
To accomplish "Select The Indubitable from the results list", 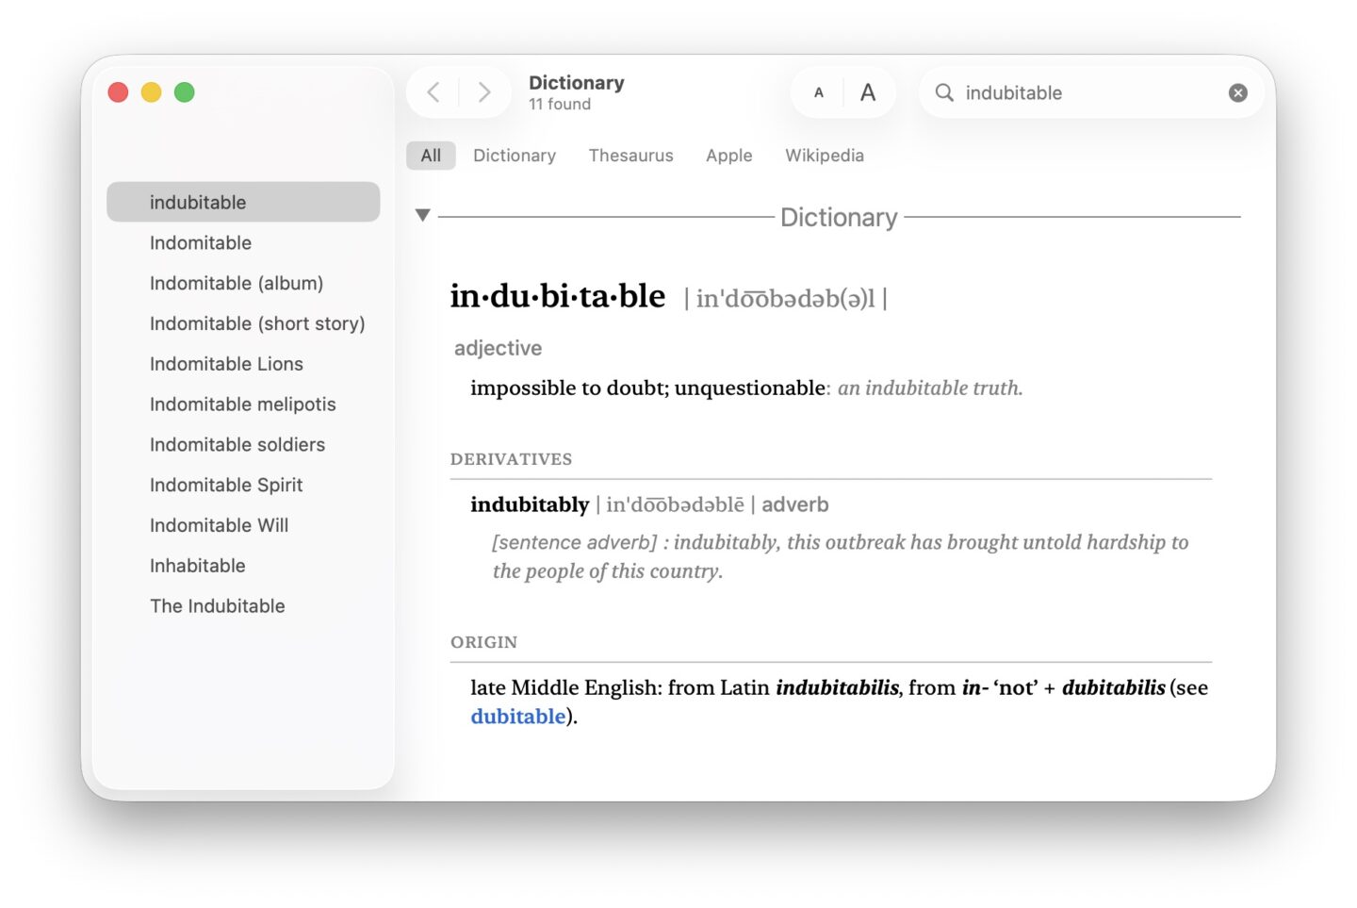I will point(218,605).
